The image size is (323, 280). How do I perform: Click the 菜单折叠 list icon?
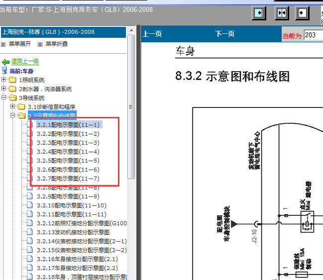[x=40, y=44]
